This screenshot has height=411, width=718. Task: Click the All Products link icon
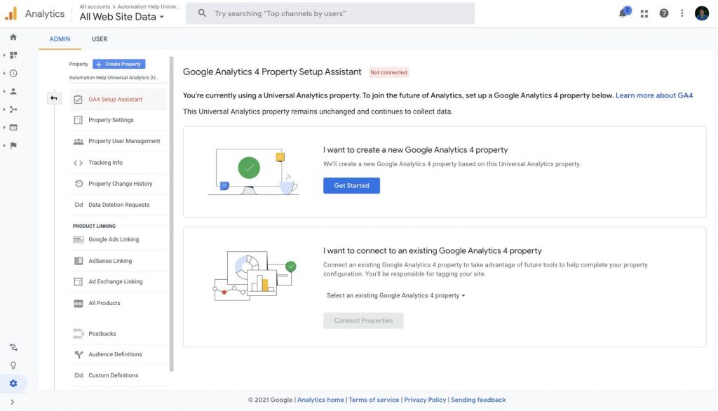pos(79,303)
